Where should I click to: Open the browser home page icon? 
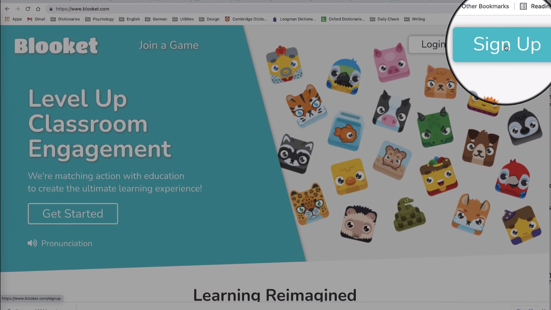(38, 9)
